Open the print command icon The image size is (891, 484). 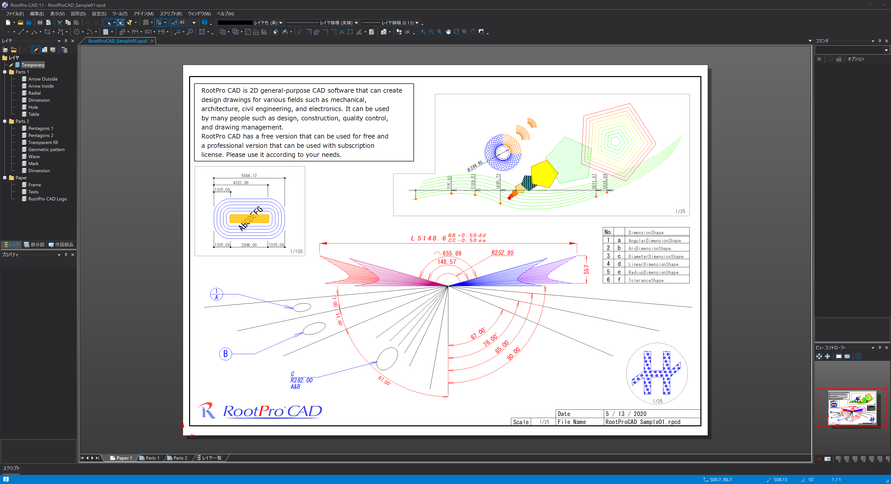[x=40, y=23]
